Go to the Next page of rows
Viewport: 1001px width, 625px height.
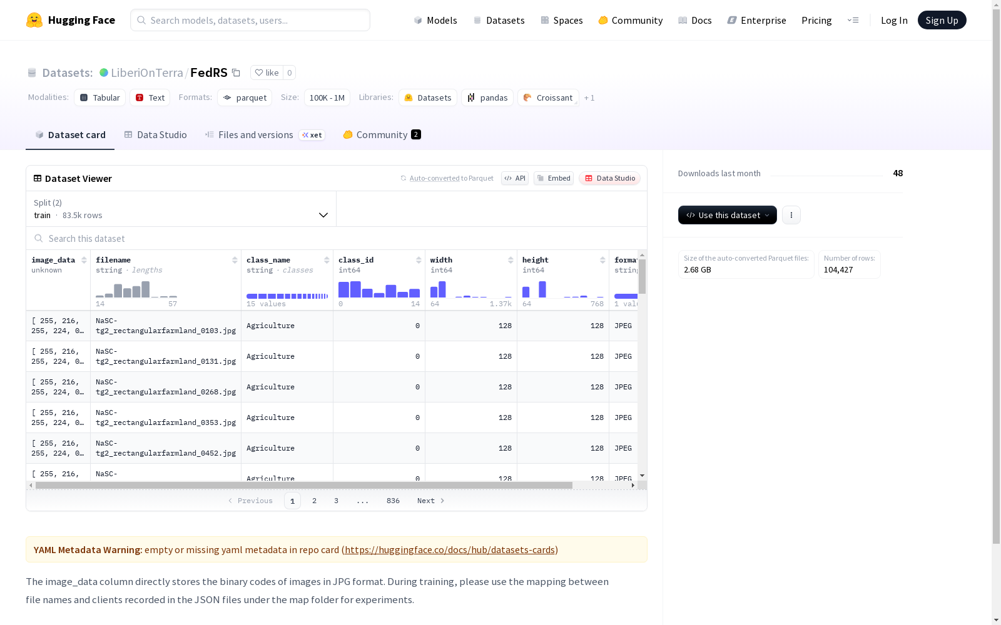[x=431, y=501]
